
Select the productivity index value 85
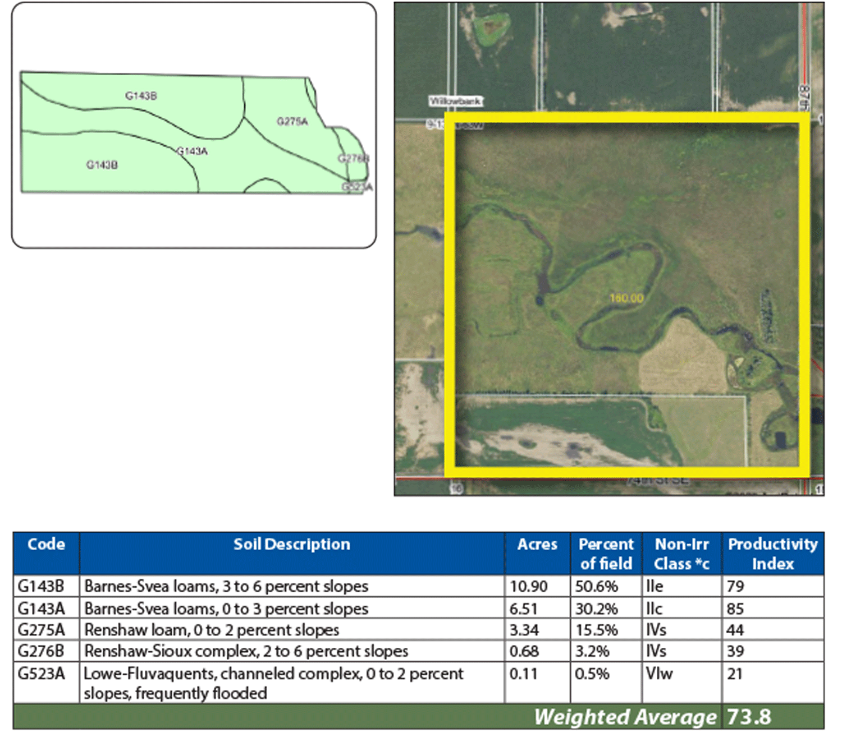(x=735, y=609)
